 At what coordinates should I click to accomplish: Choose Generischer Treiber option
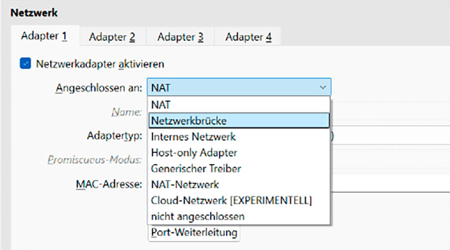click(238, 169)
